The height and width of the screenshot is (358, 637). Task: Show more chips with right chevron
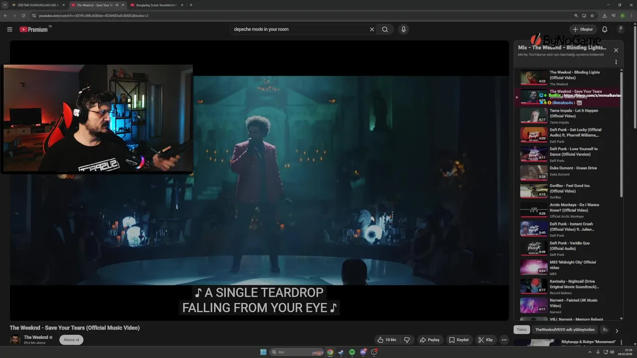click(x=617, y=331)
